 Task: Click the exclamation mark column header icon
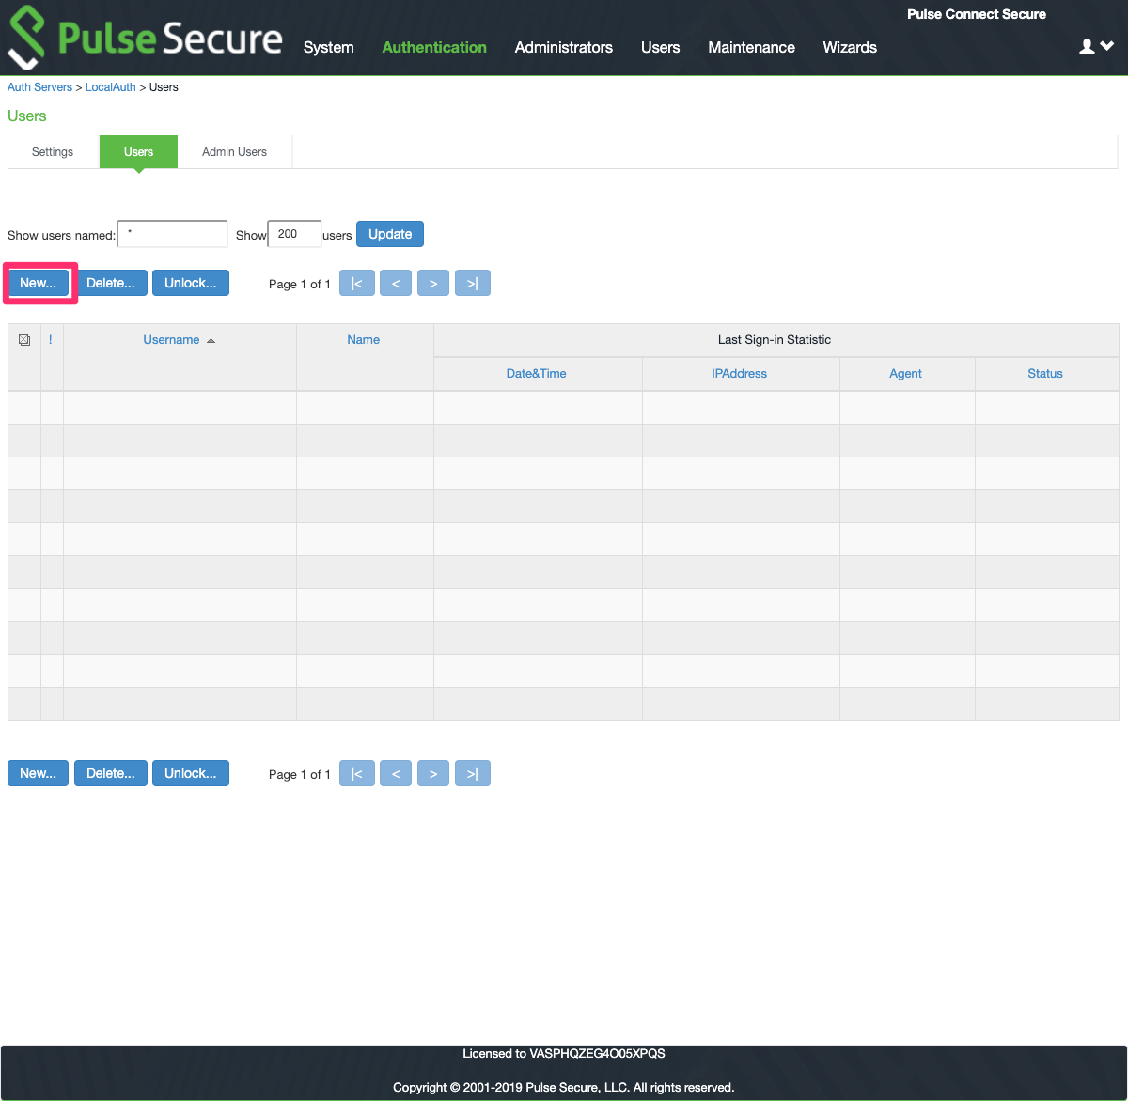click(x=51, y=340)
